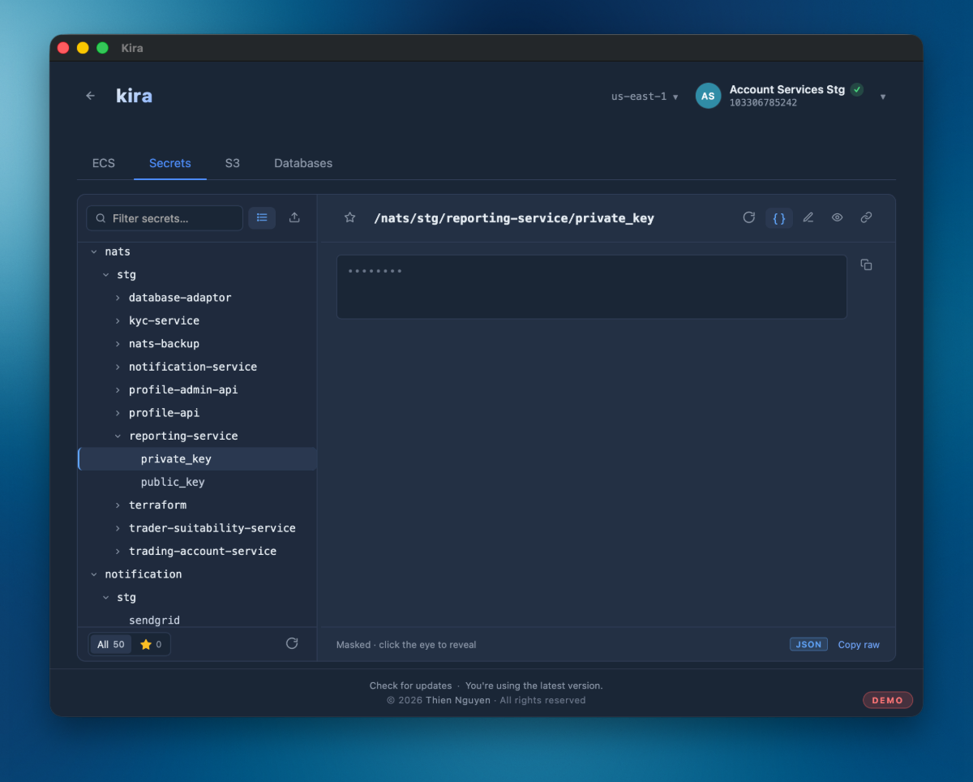Copy masked value with clipboard icon
The width and height of the screenshot is (973, 782).
point(866,264)
